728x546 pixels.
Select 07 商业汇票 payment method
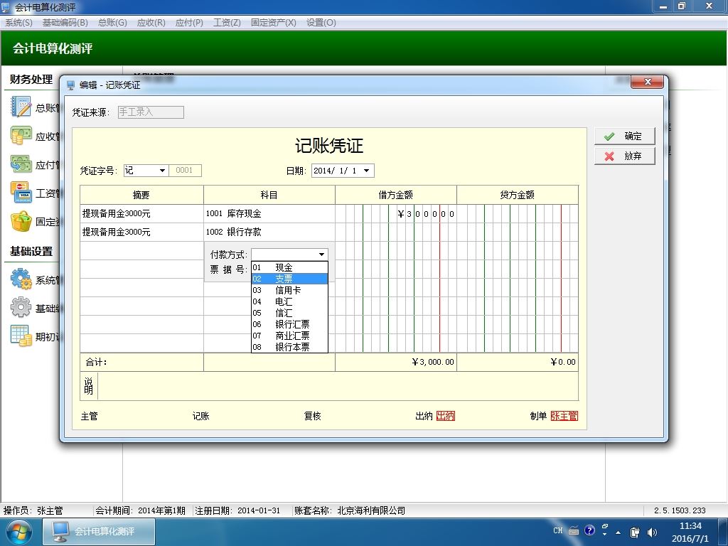coord(290,336)
